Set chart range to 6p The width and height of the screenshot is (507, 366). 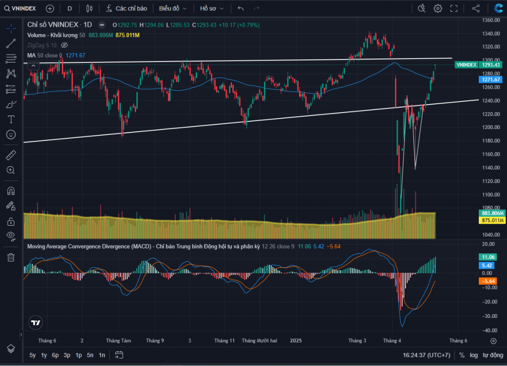55,355
